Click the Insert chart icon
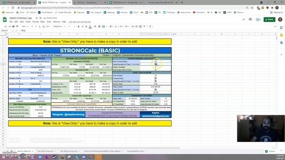Viewport: 285px width, 160px height. (140, 27)
